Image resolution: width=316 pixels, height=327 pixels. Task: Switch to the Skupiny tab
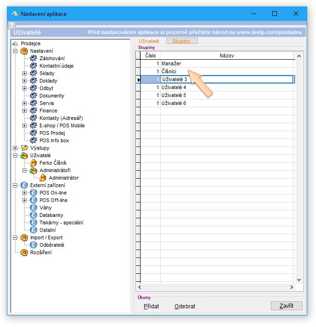(x=182, y=42)
